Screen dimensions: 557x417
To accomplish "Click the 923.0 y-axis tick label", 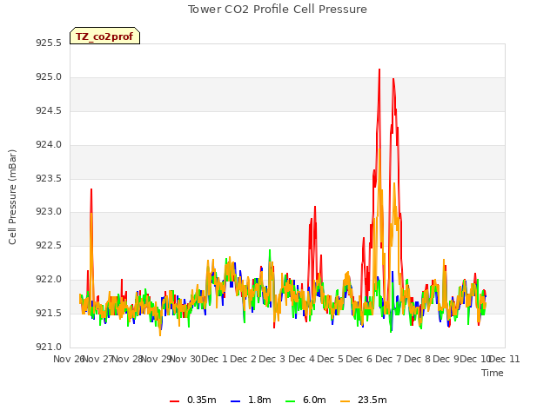I will coord(49,212).
